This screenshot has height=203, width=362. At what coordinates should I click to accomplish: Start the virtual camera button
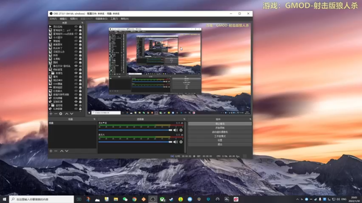point(220,132)
